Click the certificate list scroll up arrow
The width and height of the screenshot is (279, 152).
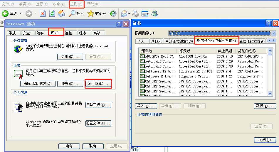270,50
